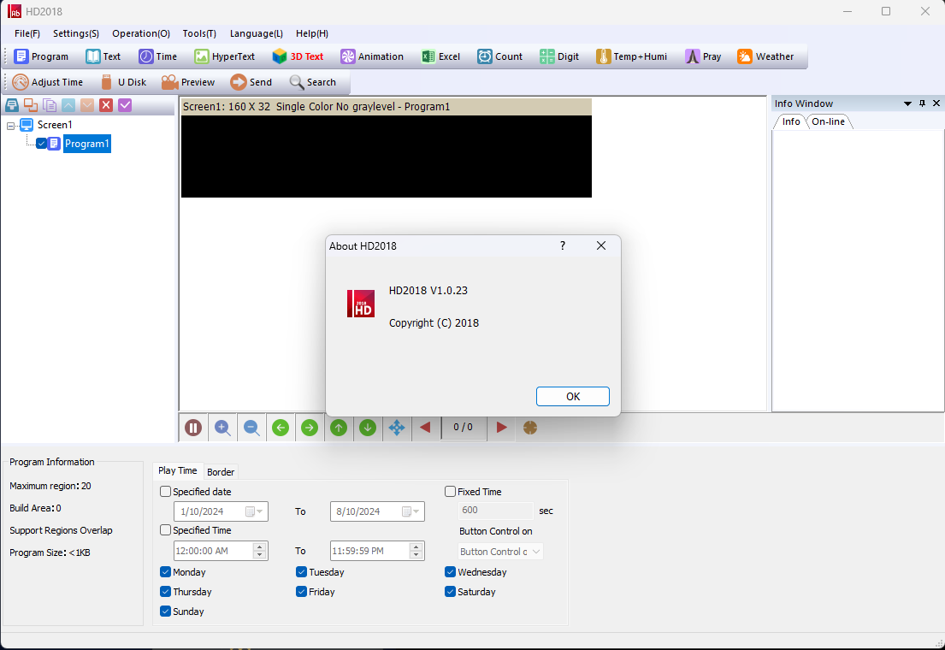Viewport: 945px width, 650px height.
Task: Move item down with orange arrow icon
Action: click(87, 105)
